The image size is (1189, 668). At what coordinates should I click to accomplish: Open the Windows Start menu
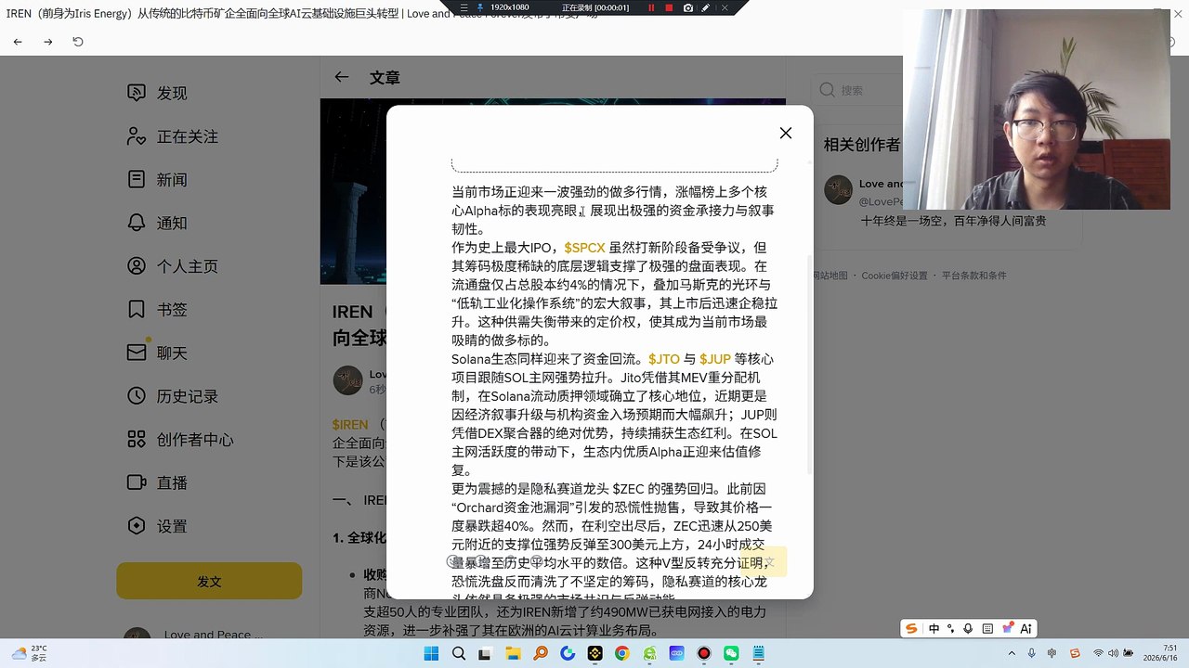(431, 653)
